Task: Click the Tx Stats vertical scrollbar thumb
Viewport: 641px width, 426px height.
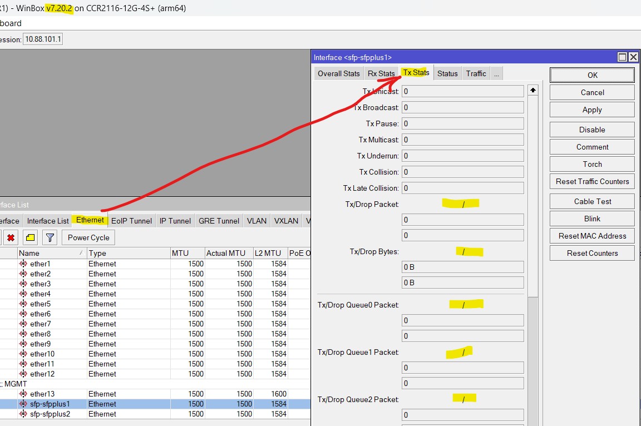Action: coord(532,196)
